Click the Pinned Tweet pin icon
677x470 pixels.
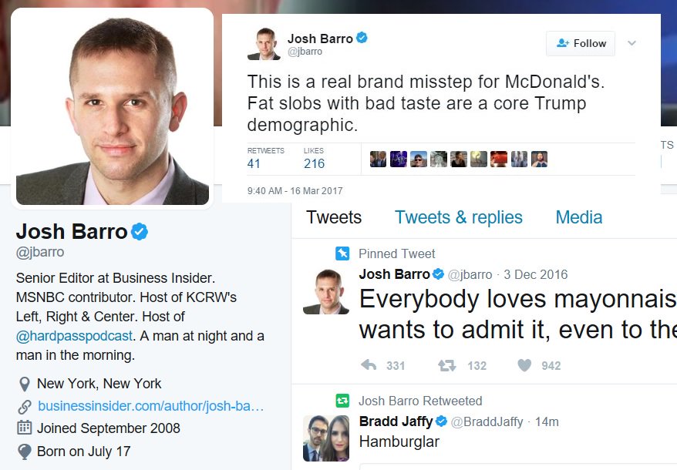point(342,253)
